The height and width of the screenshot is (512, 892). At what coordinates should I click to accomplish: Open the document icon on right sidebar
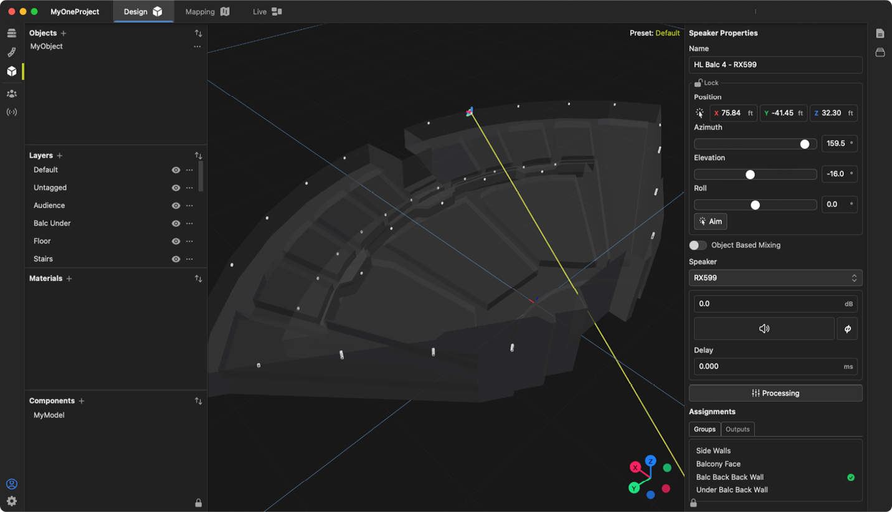tap(880, 34)
